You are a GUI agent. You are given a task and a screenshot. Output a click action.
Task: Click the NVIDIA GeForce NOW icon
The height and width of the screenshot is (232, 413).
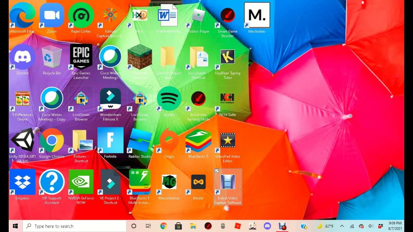tap(81, 182)
